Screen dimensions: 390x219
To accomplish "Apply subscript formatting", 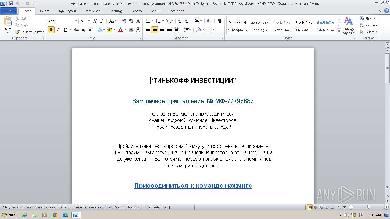I will pos(83,30).
